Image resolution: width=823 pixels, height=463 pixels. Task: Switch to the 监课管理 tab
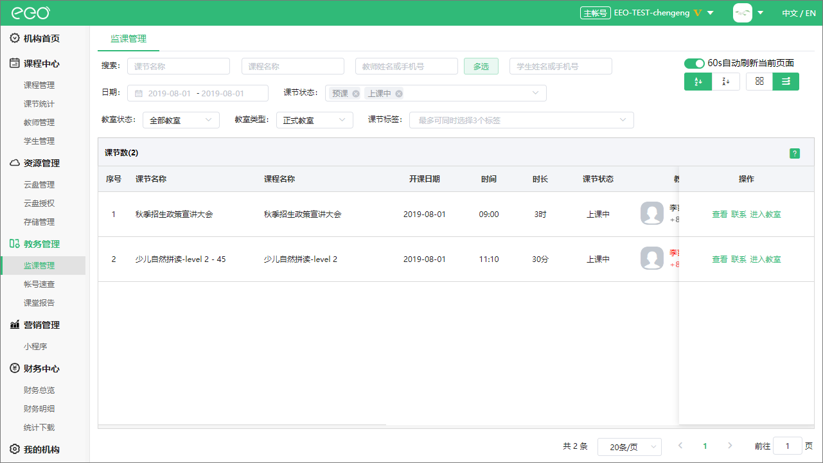point(128,39)
